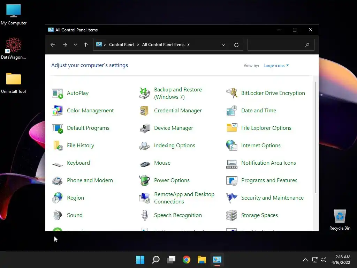This screenshot has width=357, height=268.
Task: Launch Google Chrome from the taskbar
Action: 187,260
